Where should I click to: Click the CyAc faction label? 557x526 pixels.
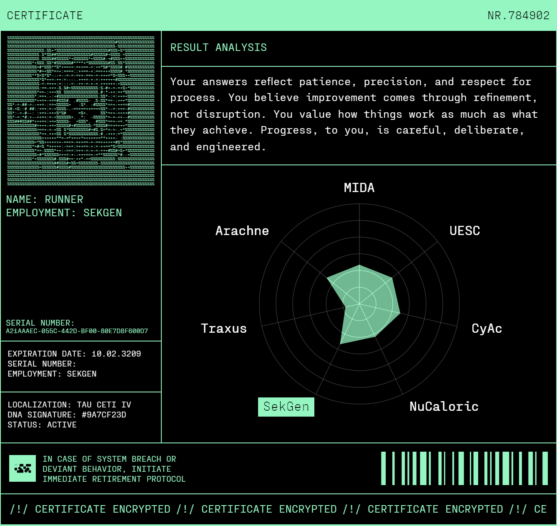[487, 329]
